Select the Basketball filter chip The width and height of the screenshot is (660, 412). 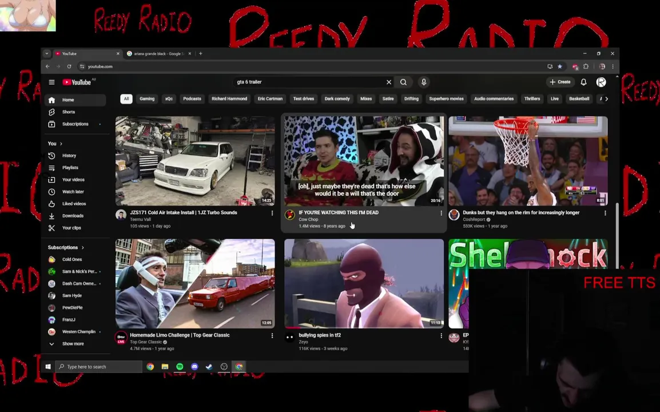[x=579, y=98]
